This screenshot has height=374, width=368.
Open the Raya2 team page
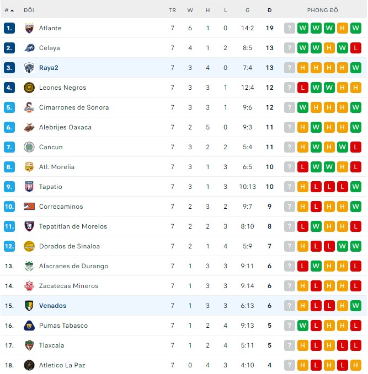click(x=49, y=68)
